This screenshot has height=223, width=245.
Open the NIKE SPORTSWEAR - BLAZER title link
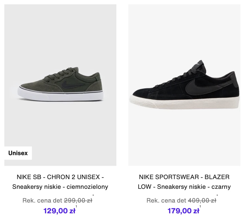184,177
